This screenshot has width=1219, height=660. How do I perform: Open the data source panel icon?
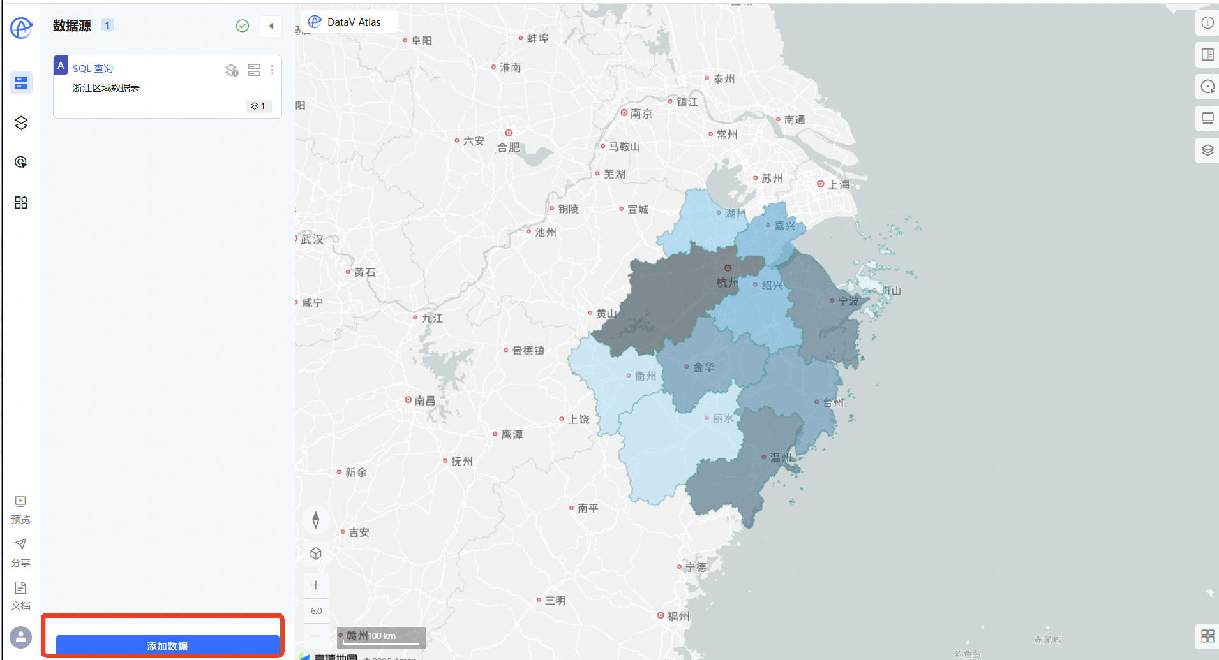click(21, 82)
